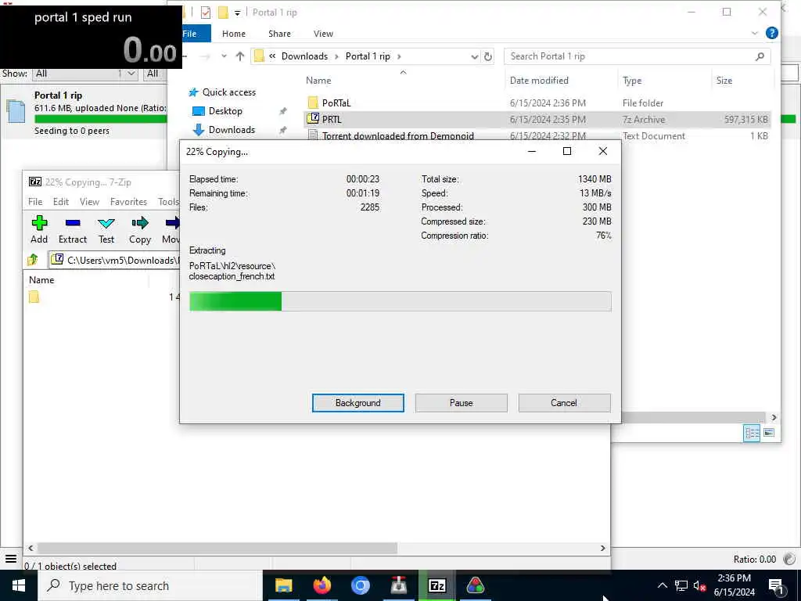The width and height of the screenshot is (801, 601).
Task: Show hidden tray icons chevron
Action: [662, 585]
